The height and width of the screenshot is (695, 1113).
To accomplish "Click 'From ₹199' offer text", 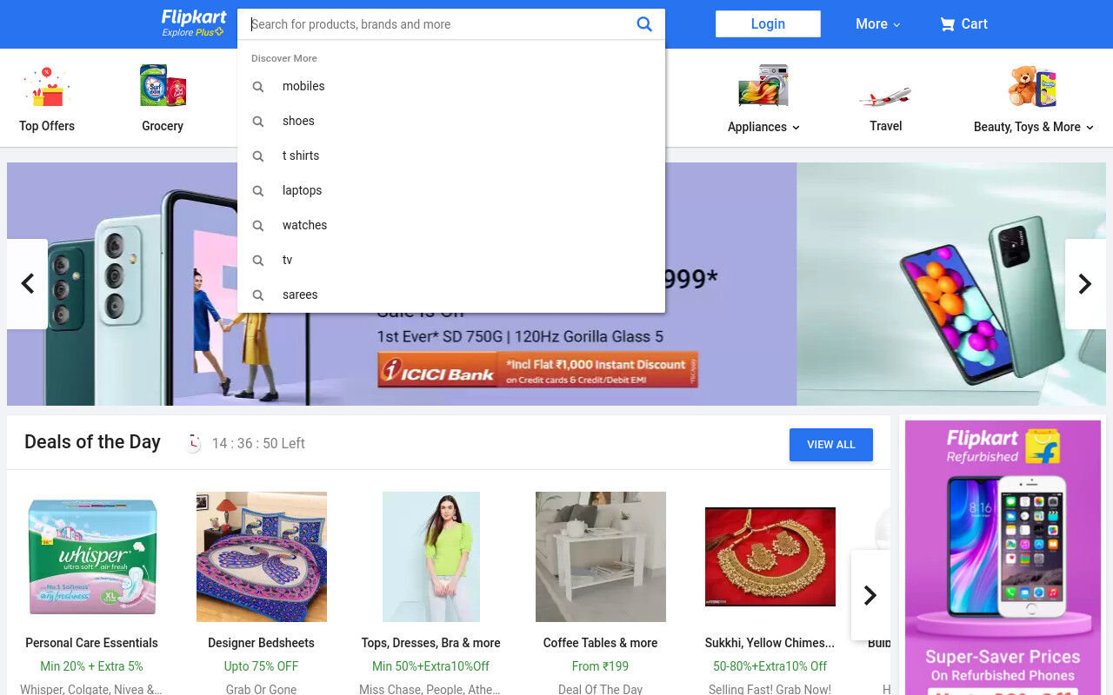I will pos(601,666).
